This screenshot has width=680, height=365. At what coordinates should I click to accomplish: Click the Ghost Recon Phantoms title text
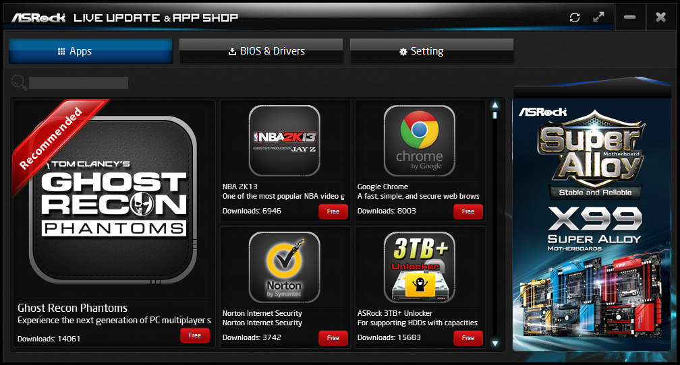click(72, 308)
